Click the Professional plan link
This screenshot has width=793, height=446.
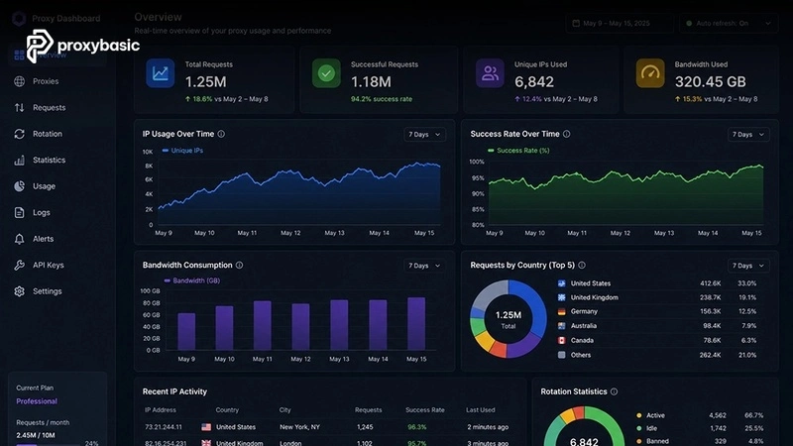[37, 401]
